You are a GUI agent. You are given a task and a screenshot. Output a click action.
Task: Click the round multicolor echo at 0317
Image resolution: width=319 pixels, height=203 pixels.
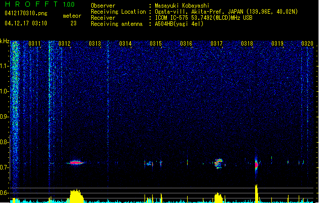(219, 163)
